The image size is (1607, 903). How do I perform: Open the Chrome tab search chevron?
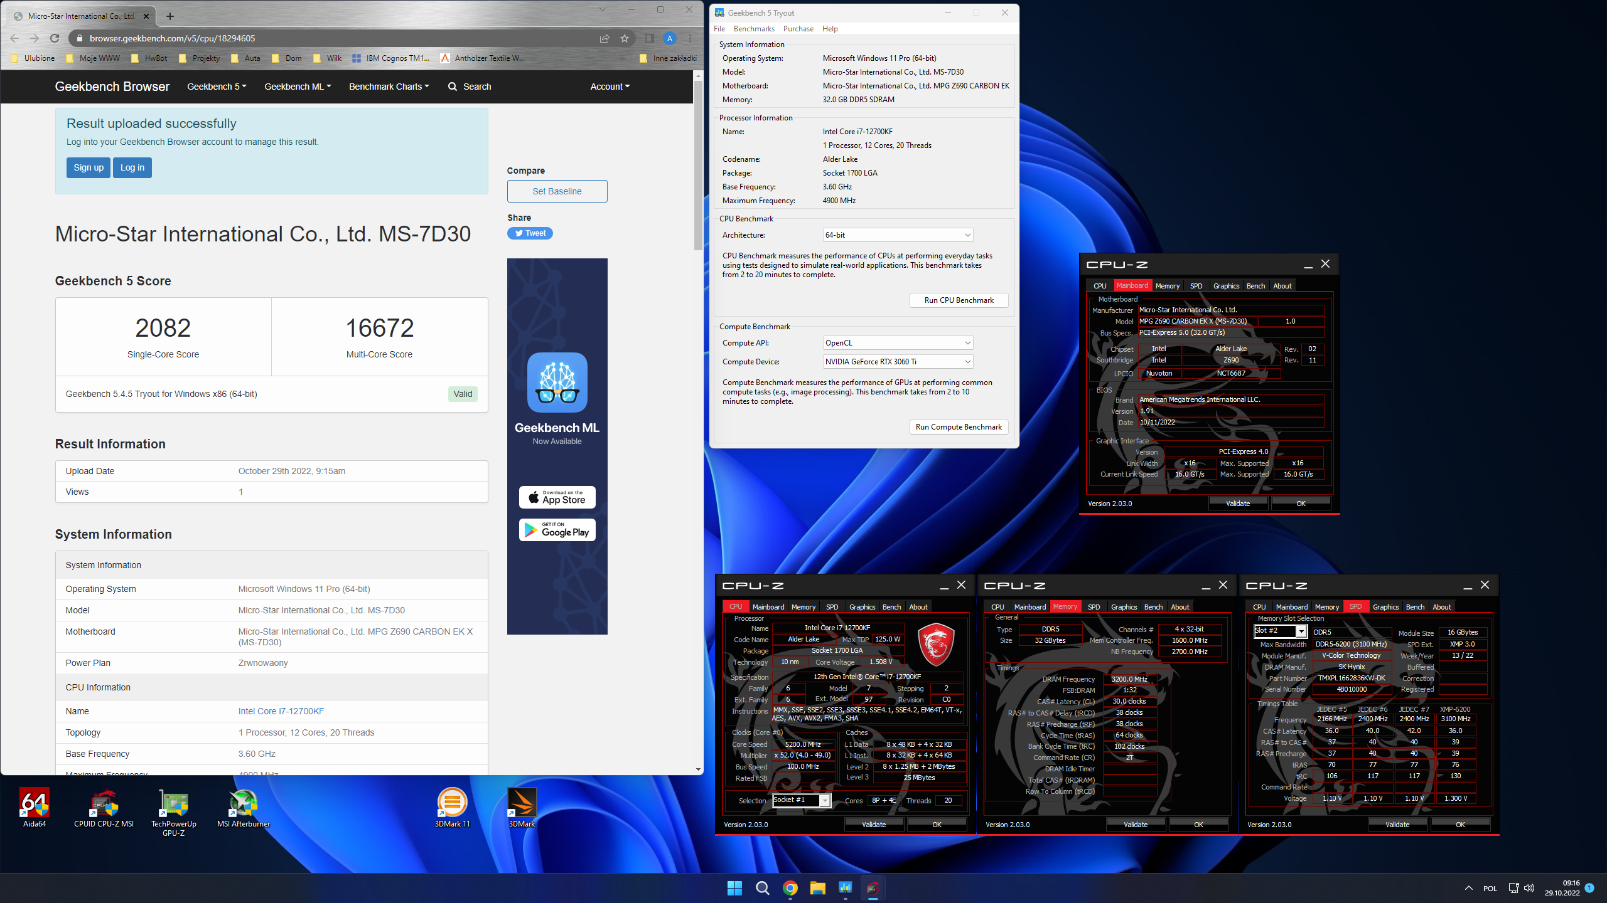pos(603,9)
